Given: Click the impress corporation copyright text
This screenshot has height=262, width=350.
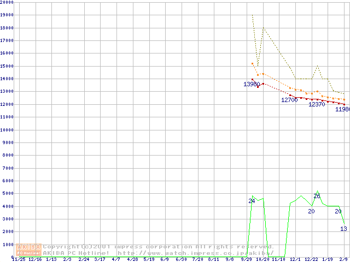Looking at the screenshot, I should pos(159,247).
